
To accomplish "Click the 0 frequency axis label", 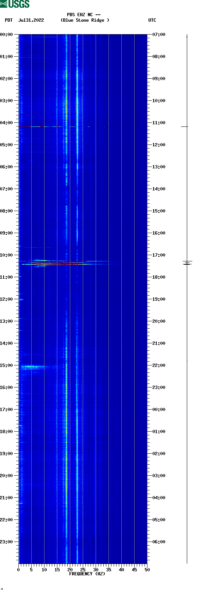I will [18, 570].
